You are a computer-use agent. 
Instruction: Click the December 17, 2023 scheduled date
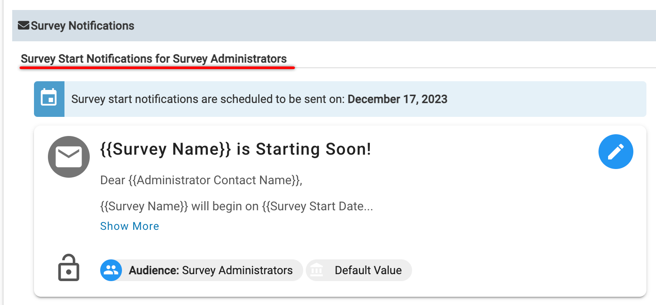(397, 99)
